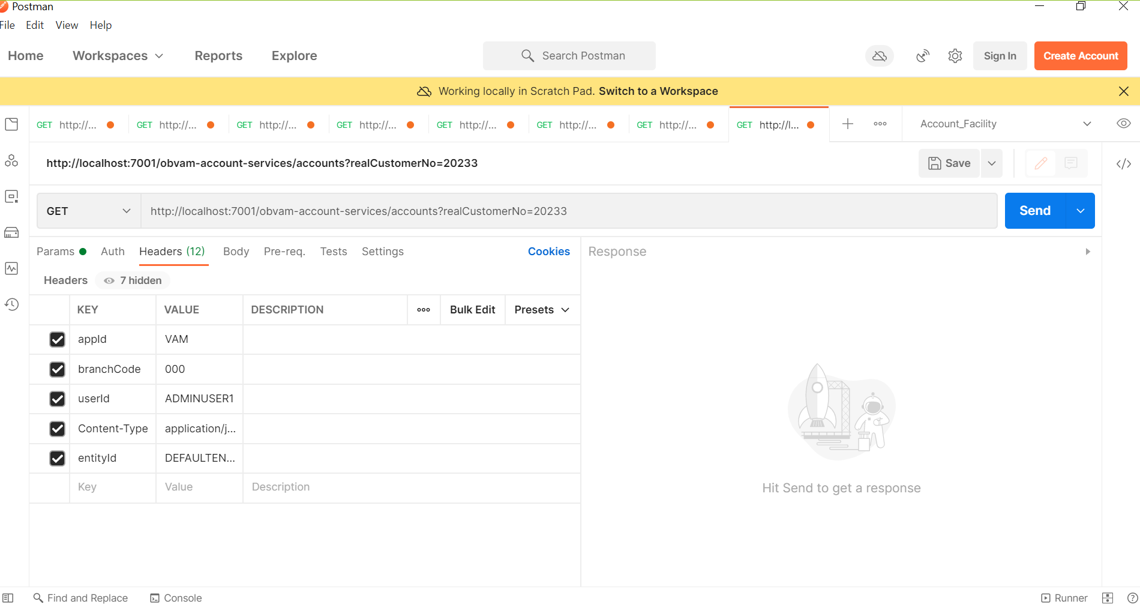Click the offline cloud sync icon
Image resolution: width=1140 pixels, height=607 pixels.
(880, 56)
